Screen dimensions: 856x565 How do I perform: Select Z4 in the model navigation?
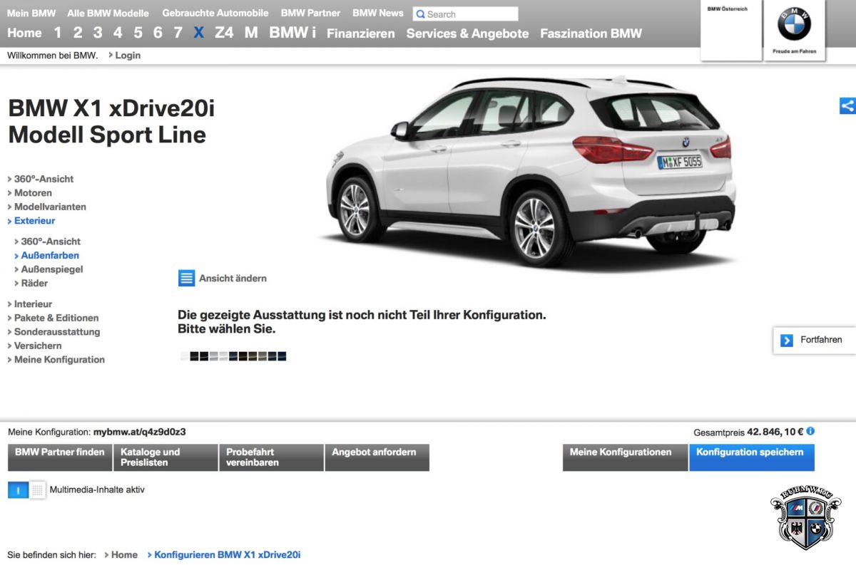pos(224,33)
